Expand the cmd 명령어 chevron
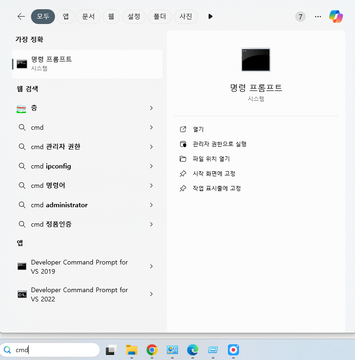 [151, 186]
